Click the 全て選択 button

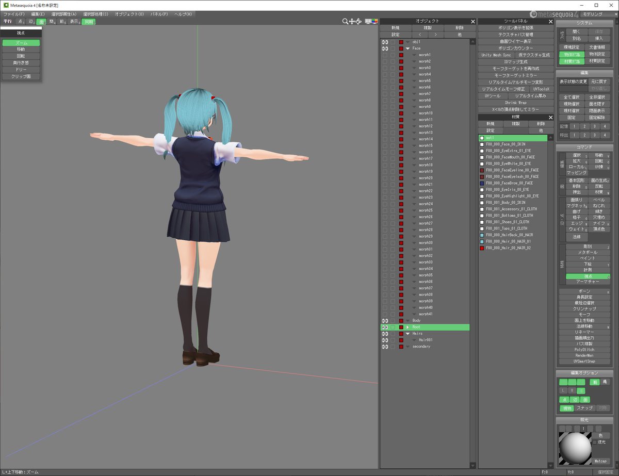(572, 97)
